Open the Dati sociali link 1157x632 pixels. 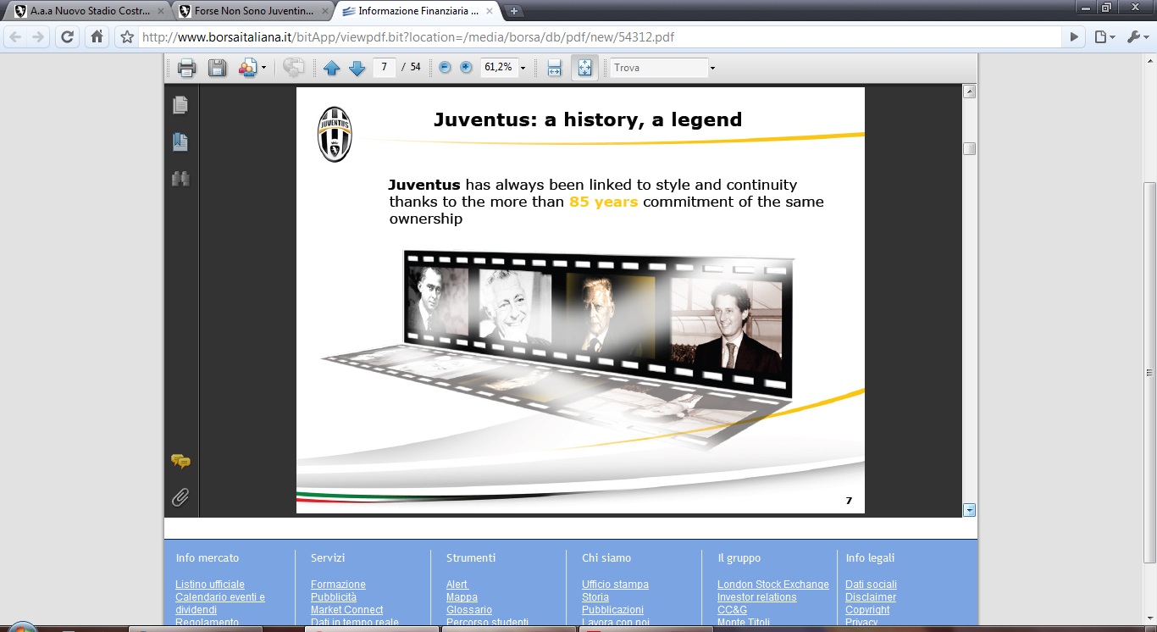(x=871, y=585)
